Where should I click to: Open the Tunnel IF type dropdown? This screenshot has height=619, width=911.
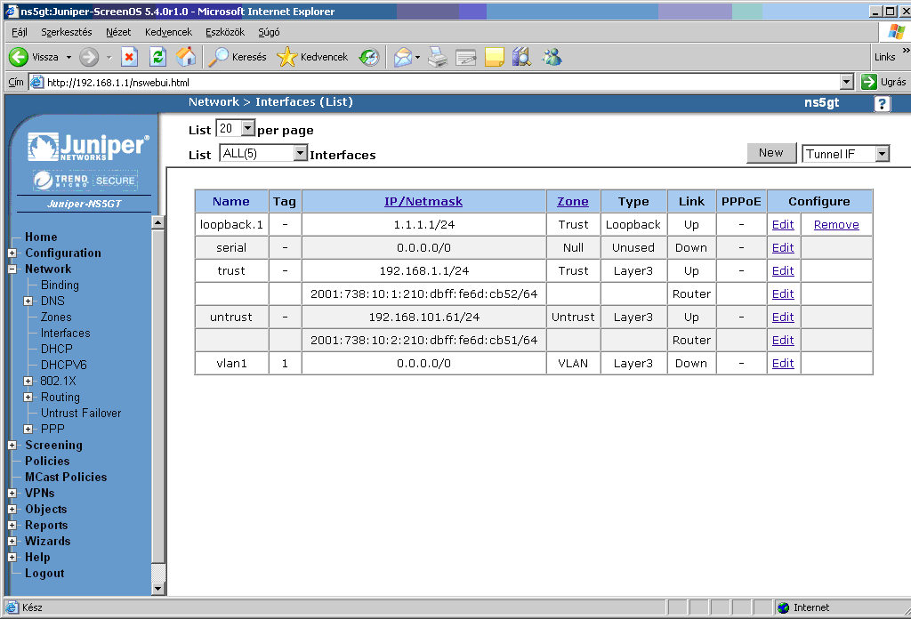(881, 154)
